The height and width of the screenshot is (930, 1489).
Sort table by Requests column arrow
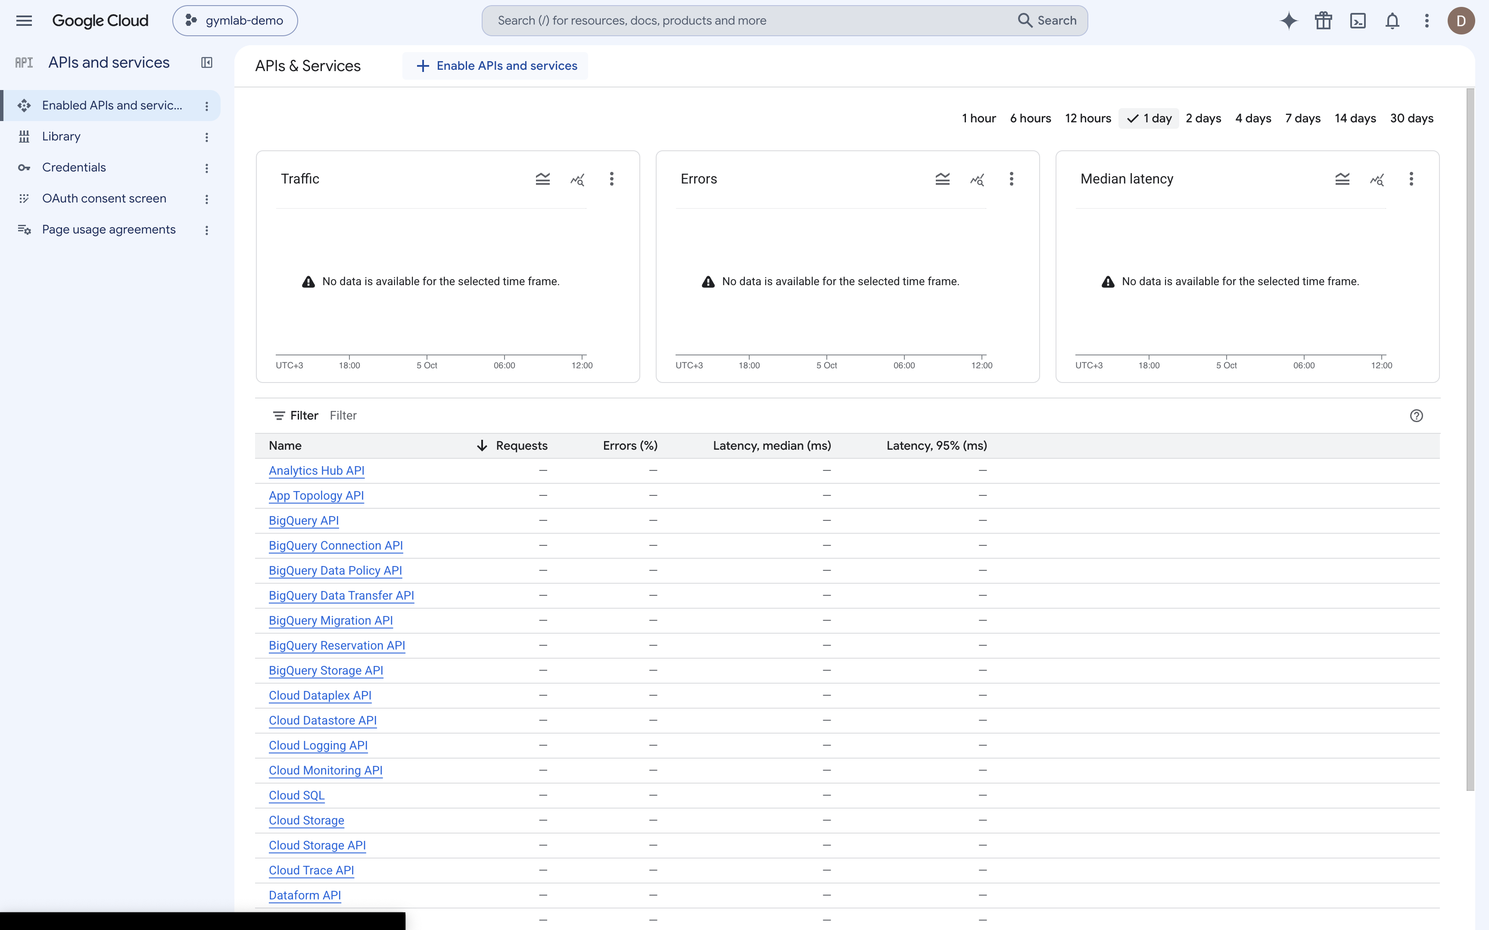[482, 445]
